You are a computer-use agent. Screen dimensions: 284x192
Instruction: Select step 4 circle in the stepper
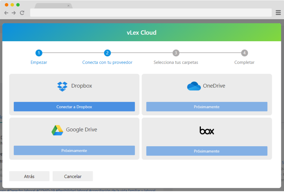[244, 53]
